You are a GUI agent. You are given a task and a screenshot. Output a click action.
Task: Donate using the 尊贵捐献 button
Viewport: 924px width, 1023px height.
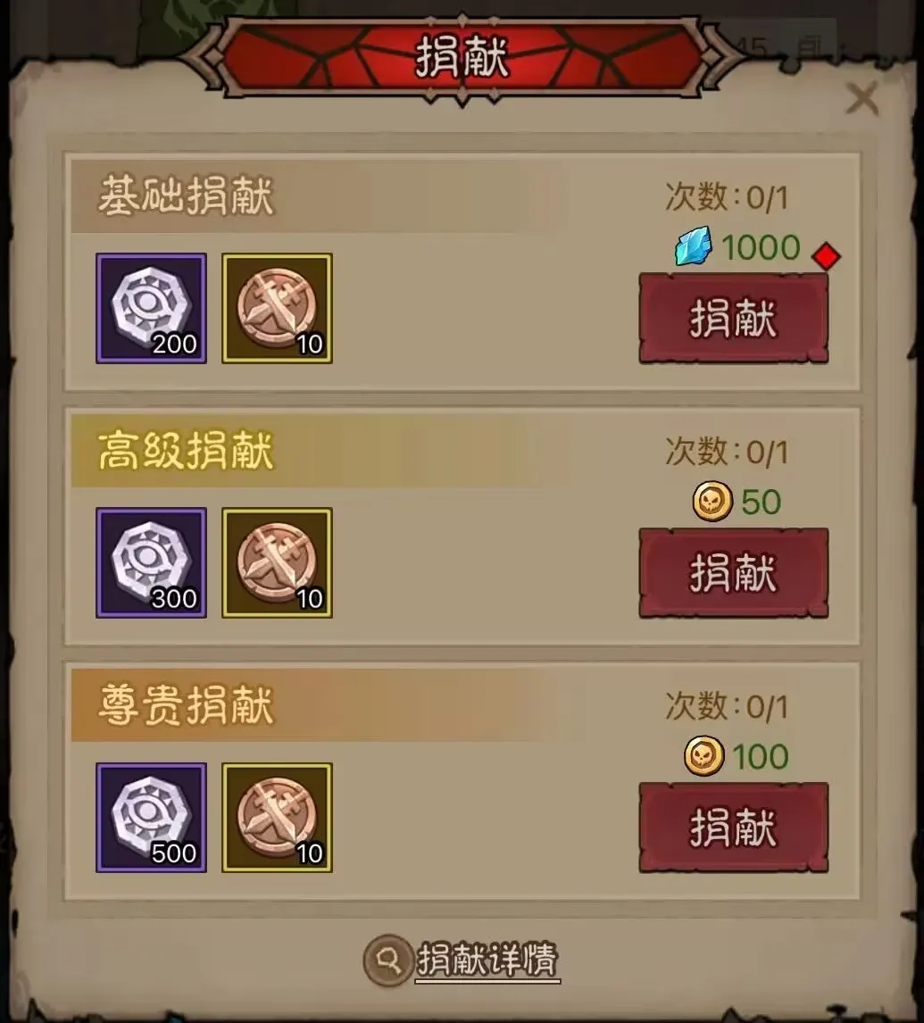pyautogui.click(x=734, y=828)
